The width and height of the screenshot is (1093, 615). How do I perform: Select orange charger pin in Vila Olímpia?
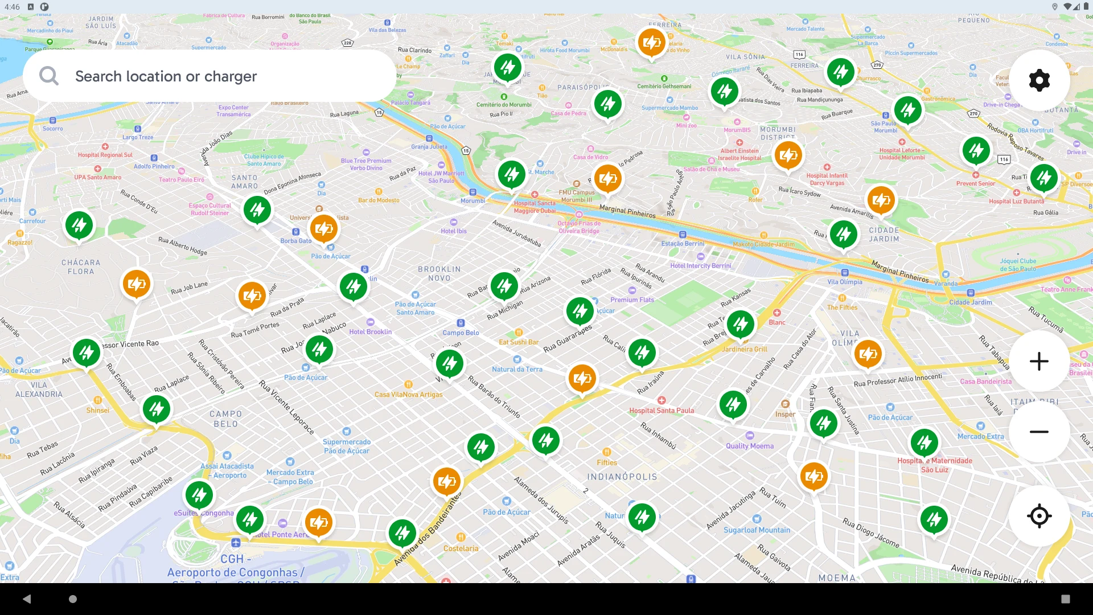coord(868,355)
